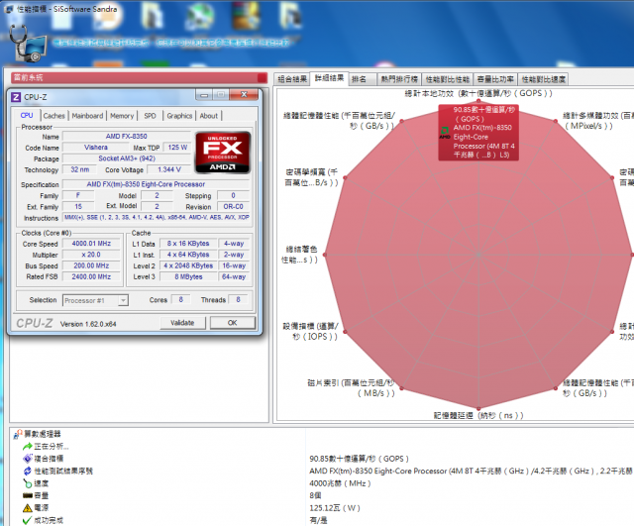Click the green arrow icon beside 正在分析
Image resolution: width=634 pixels, height=526 pixels.
tap(27, 447)
